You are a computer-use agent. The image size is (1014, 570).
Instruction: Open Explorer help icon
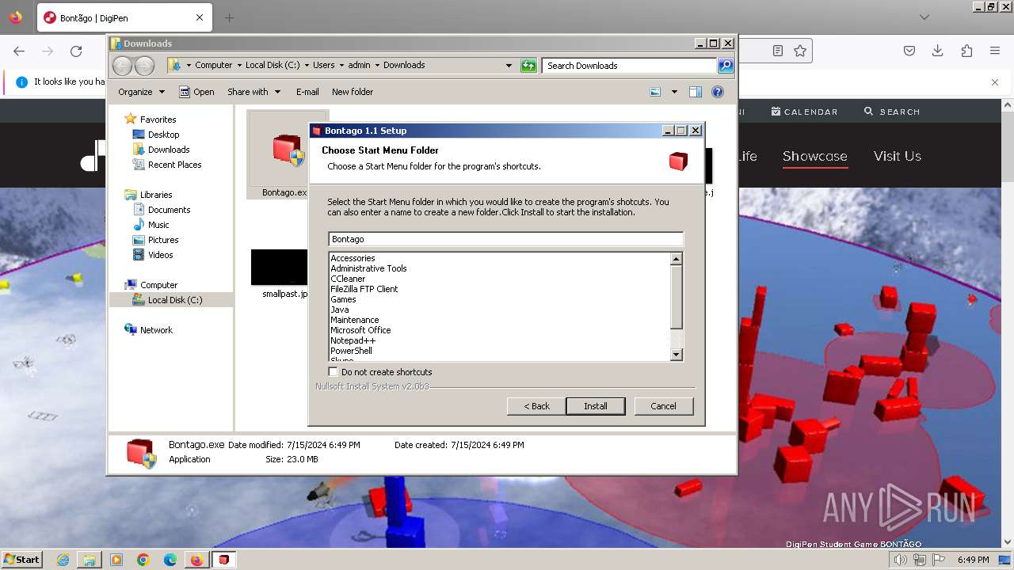(718, 92)
